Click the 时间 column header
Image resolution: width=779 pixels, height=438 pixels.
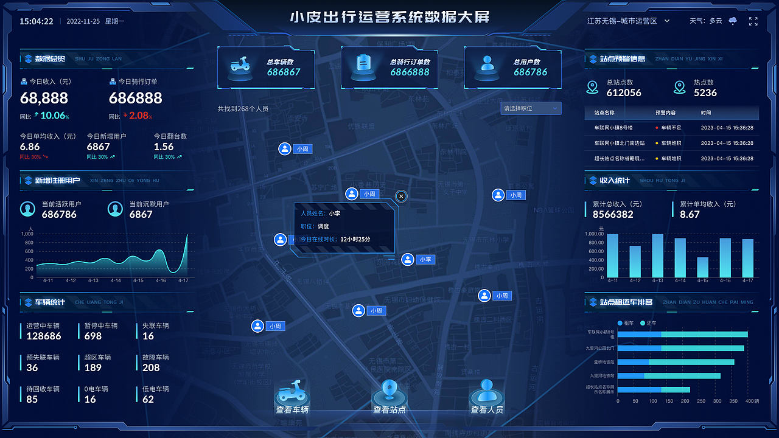706,113
